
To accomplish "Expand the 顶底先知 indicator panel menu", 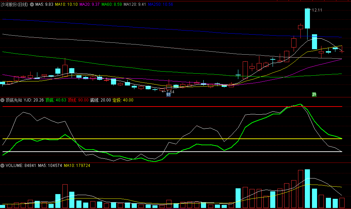I will coord(2,100).
